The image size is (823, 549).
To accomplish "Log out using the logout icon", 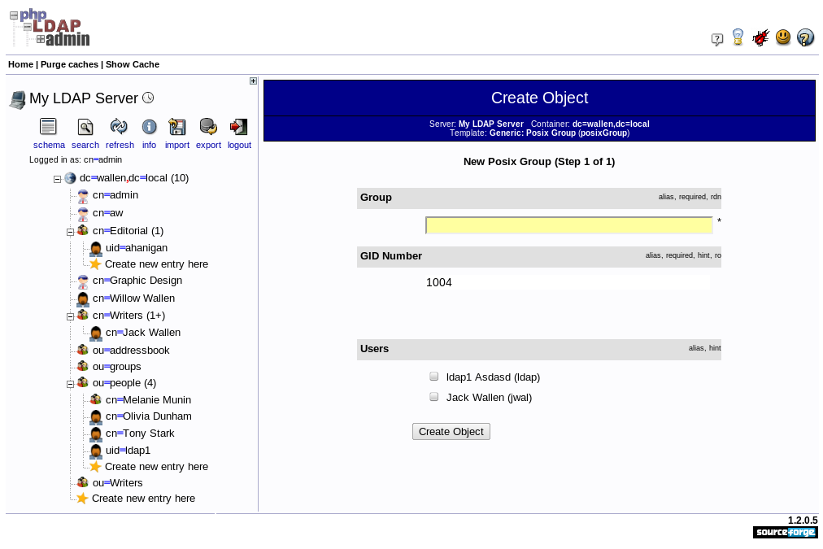I will coord(238,127).
